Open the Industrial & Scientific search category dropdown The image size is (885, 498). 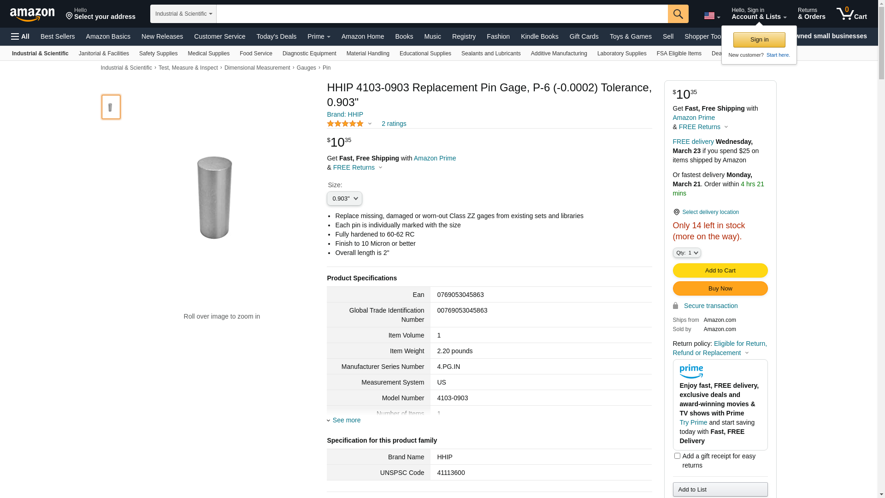tap(183, 14)
